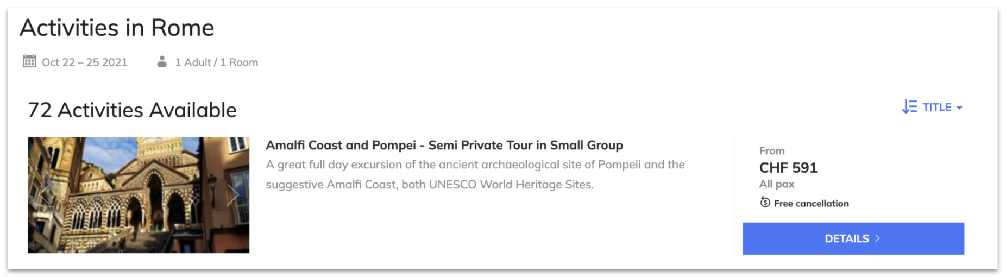Click the calendar icon beside the dates
Viewport: 1006px width, 277px height.
click(x=29, y=61)
